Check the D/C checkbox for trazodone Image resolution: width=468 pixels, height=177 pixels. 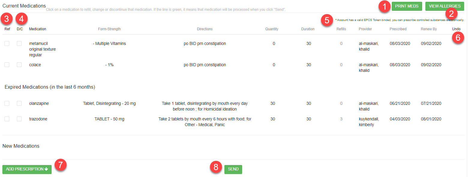[x=19, y=119]
